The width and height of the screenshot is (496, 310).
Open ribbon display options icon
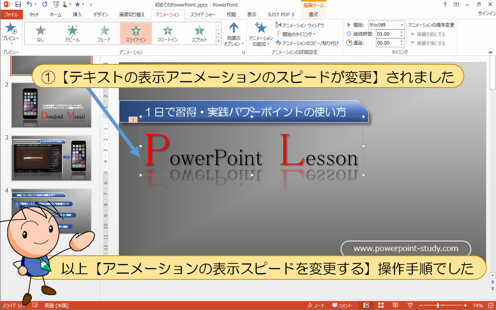tap(456, 5)
